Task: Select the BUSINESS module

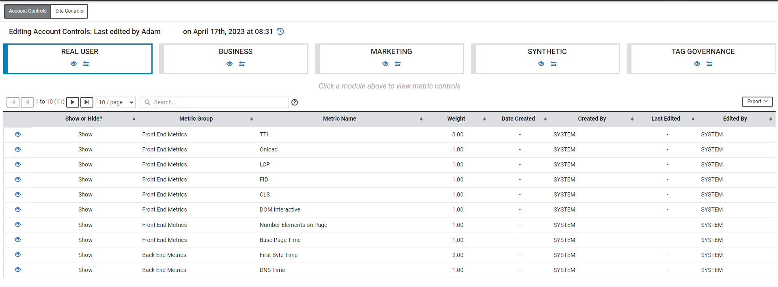Action: click(x=234, y=59)
